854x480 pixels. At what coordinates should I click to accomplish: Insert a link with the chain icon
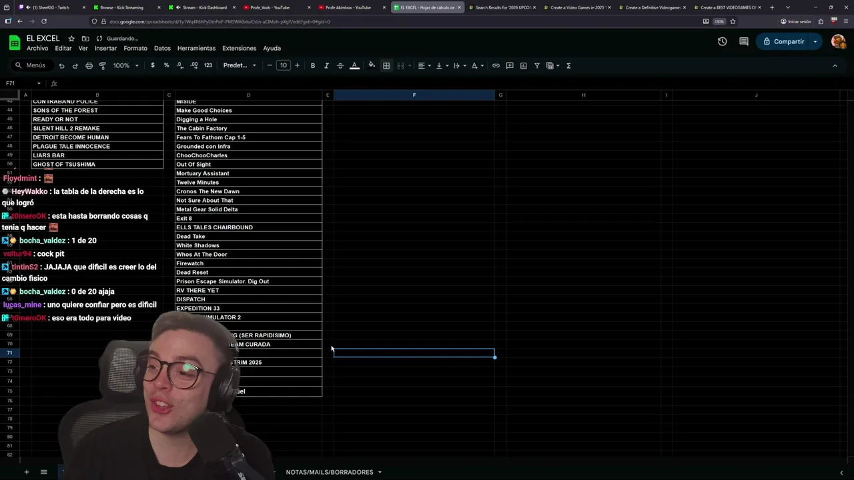(x=496, y=65)
